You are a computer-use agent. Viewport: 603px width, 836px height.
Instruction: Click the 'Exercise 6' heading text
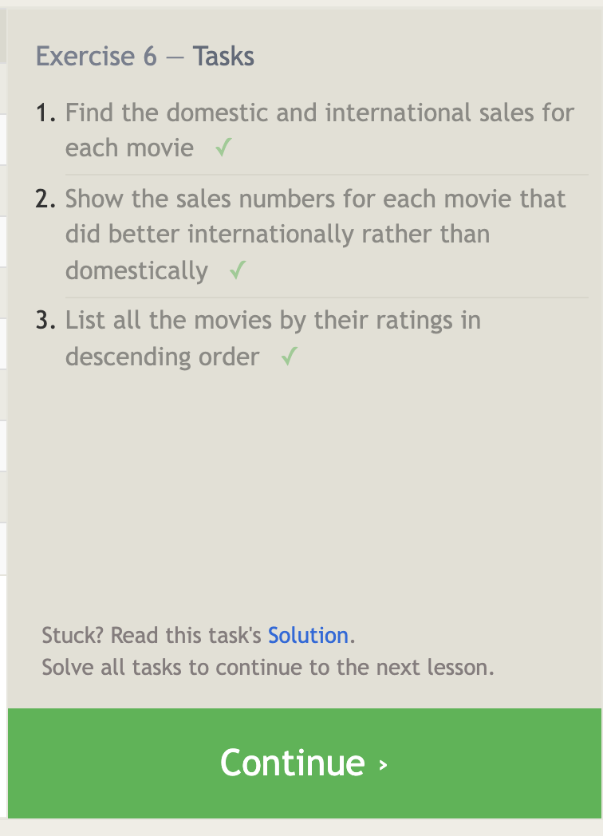pos(97,57)
